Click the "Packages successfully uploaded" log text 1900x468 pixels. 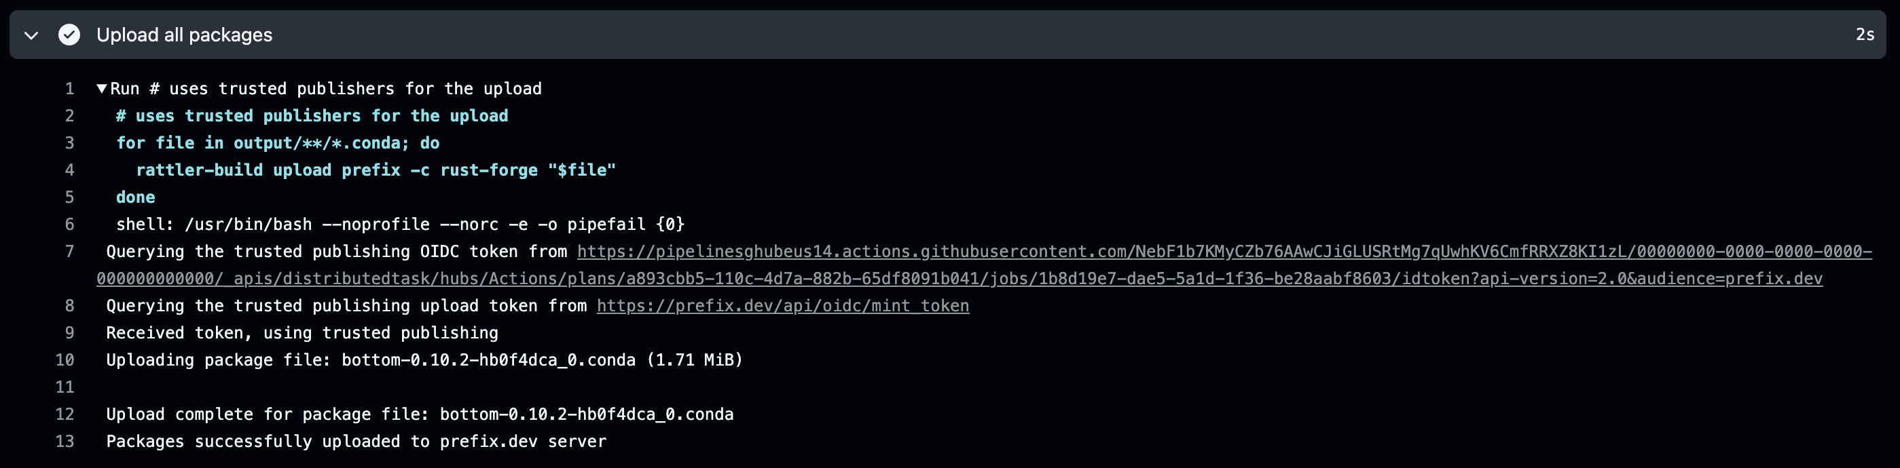[x=357, y=442]
